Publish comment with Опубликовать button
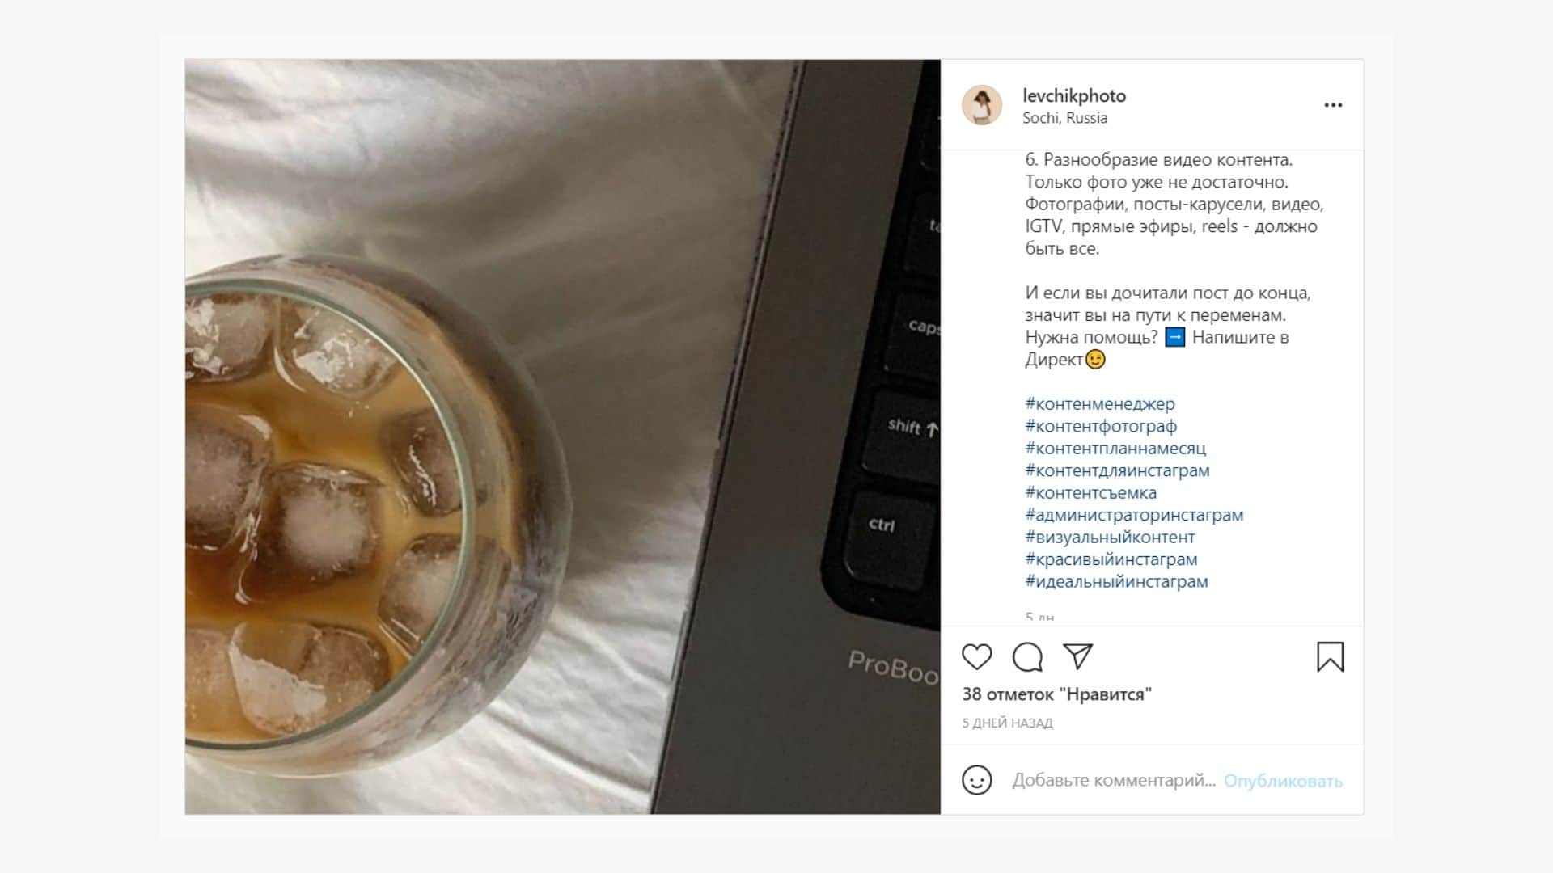The height and width of the screenshot is (873, 1553). click(1283, 781)
